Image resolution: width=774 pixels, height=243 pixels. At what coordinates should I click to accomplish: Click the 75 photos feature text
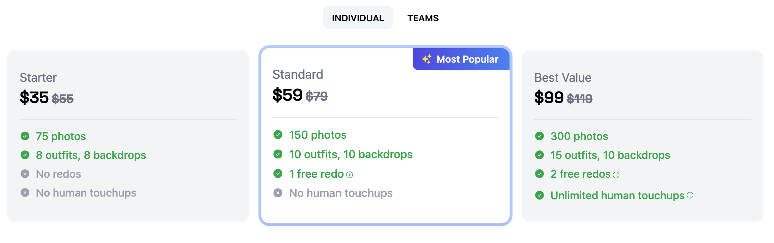pyautogui.click(x=60, y=136)
